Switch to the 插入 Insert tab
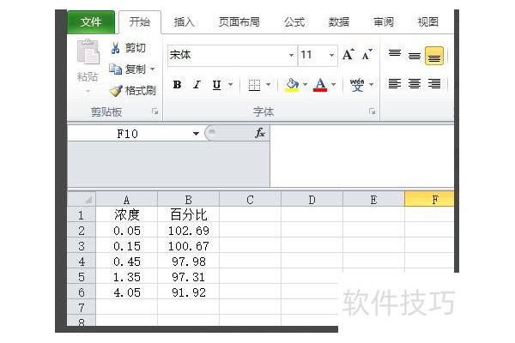The image size is (515, 343). 185,22
